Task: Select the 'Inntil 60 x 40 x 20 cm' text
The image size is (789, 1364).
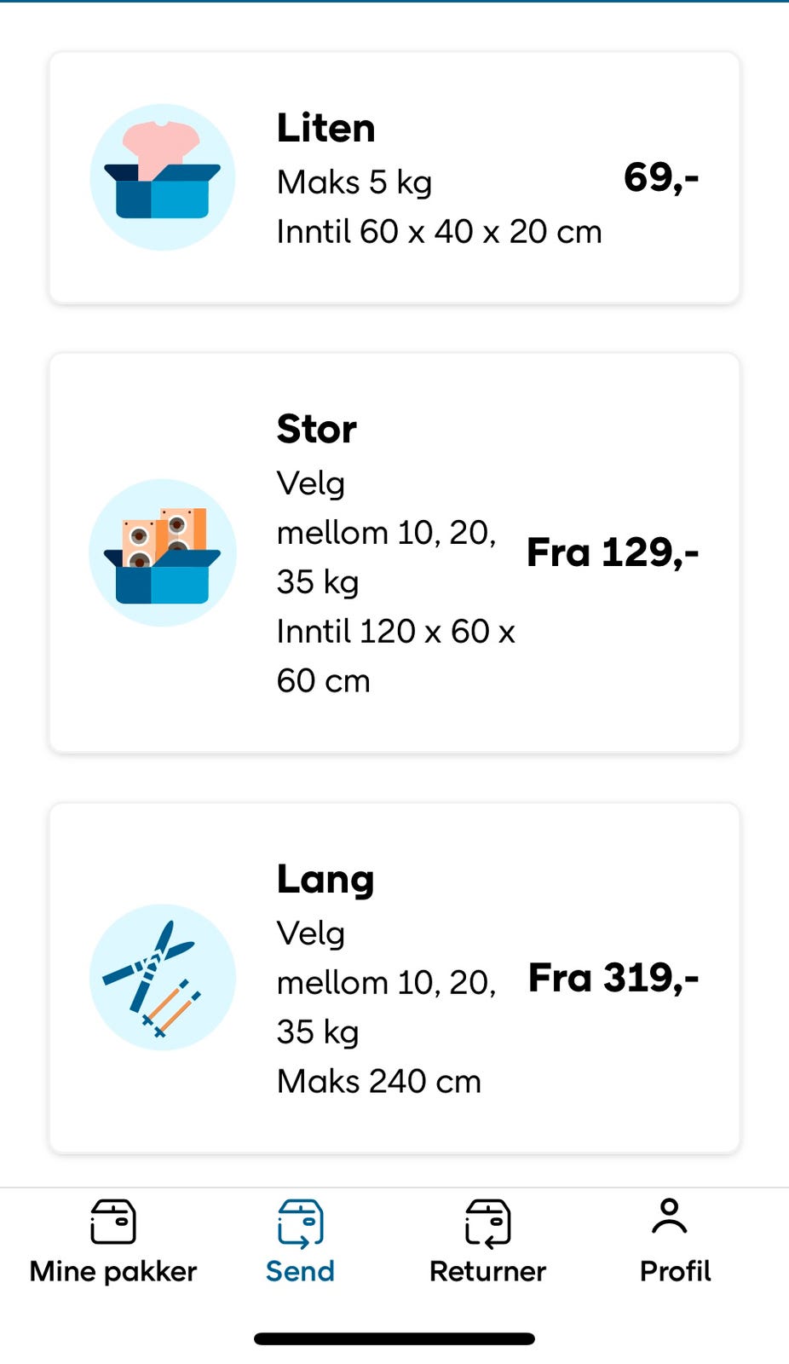Action: 439,231
